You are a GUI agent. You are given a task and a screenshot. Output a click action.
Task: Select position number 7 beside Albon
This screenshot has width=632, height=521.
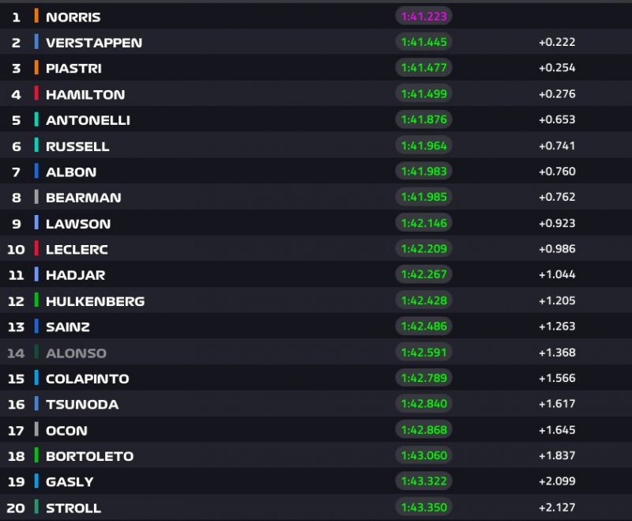pyautogui.click(x=16, y=172)
